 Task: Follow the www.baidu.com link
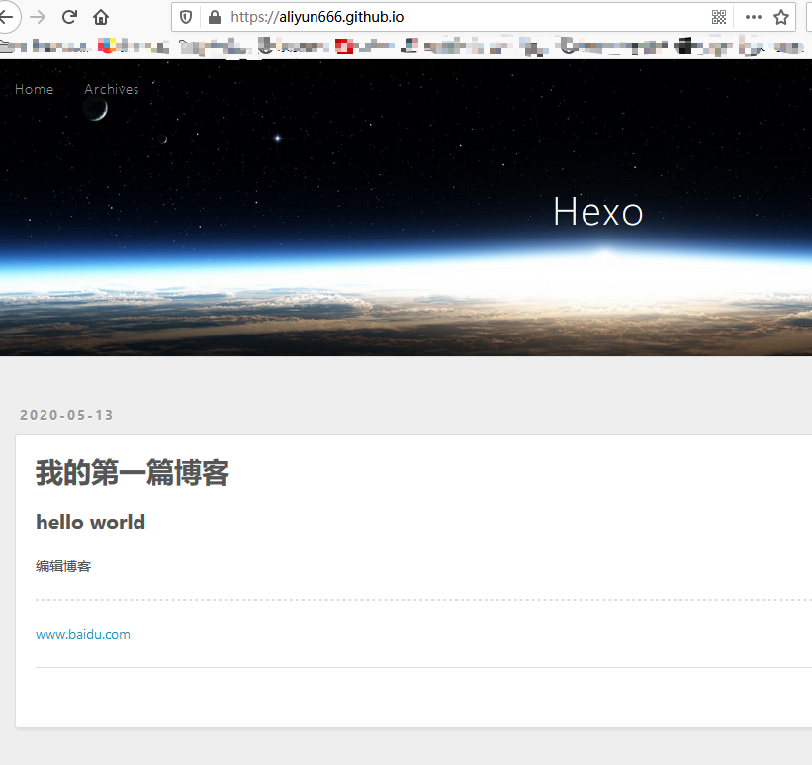coord(83,635)
